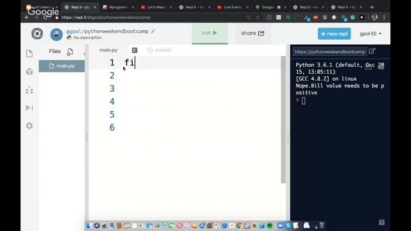The height and width of the screenshot is (231, 411).
Task: Switch to the Live Events browser tab
Action: tap(232, 7)
